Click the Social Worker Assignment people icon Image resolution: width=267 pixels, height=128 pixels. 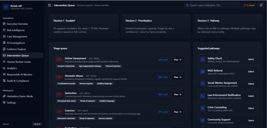point(203,84)
